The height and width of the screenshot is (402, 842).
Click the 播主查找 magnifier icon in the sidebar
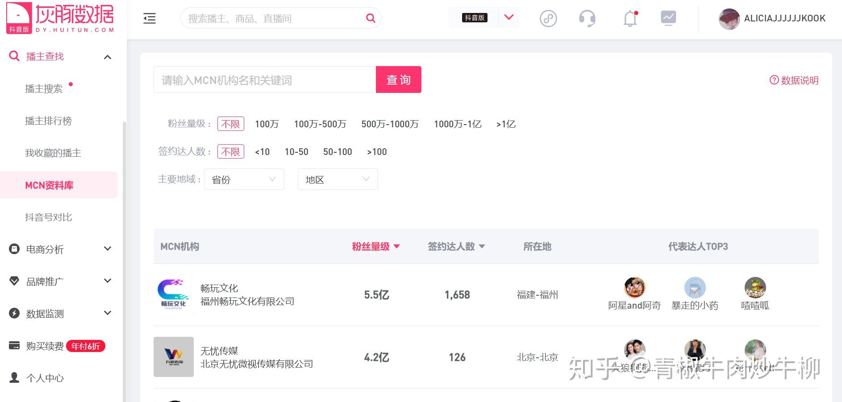(x=14, y=56)
